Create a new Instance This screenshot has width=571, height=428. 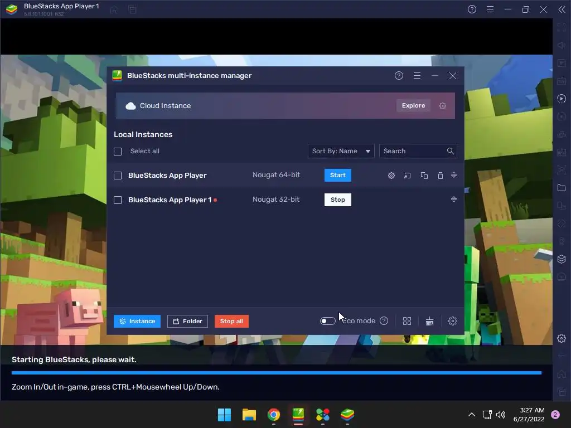pyautogui.click(x=137, y=321)
